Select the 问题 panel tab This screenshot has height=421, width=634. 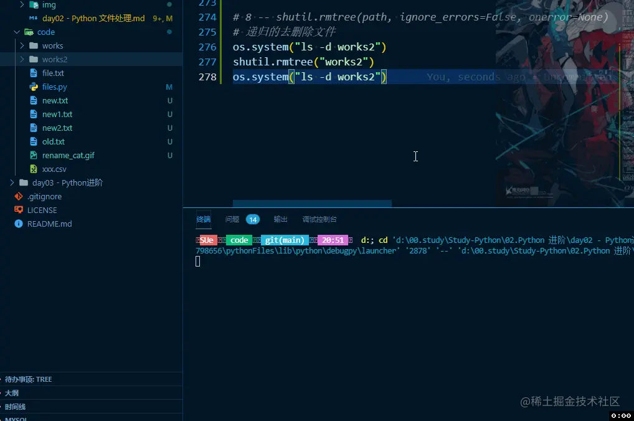232,219
